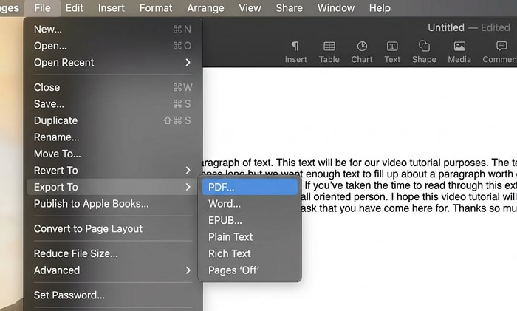This screenshot has width=517, height=311.
Task: Export document as EPUB...
Action: 250,220
